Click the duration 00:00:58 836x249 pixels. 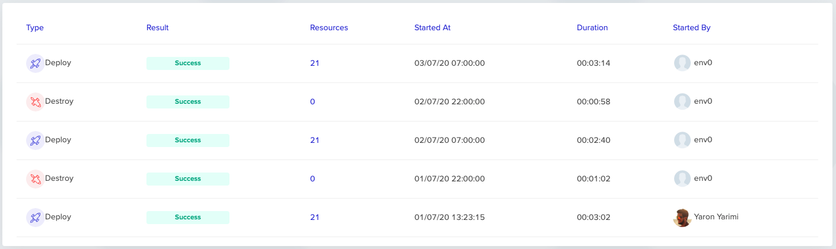click(x=594, y=102)
